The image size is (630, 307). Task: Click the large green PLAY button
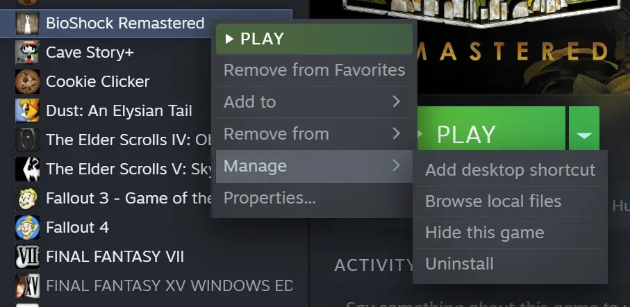tap(491, 129)
